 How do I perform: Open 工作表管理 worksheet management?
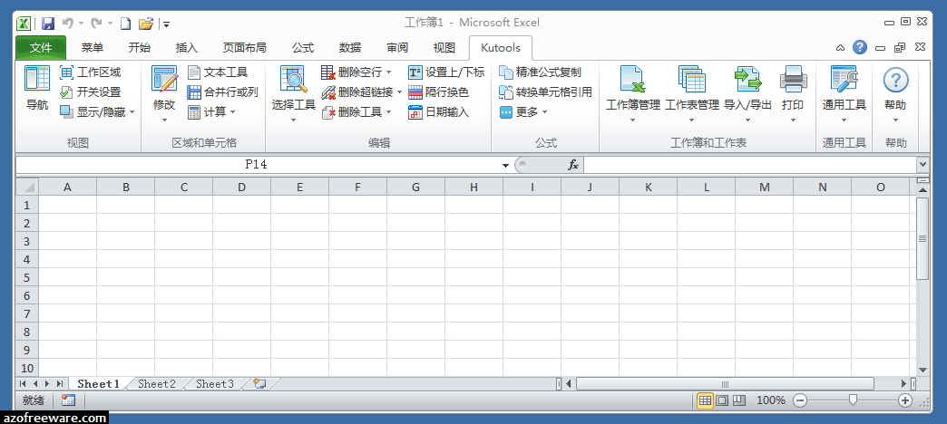pos(692,93)
